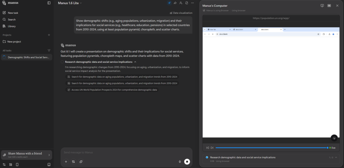Open Library in the sidebar

coord(12,26)
